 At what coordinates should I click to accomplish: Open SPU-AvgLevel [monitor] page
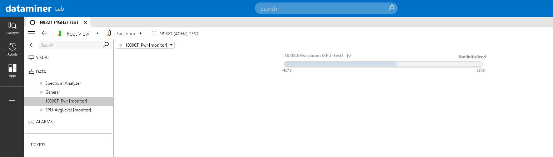[68, 110]
